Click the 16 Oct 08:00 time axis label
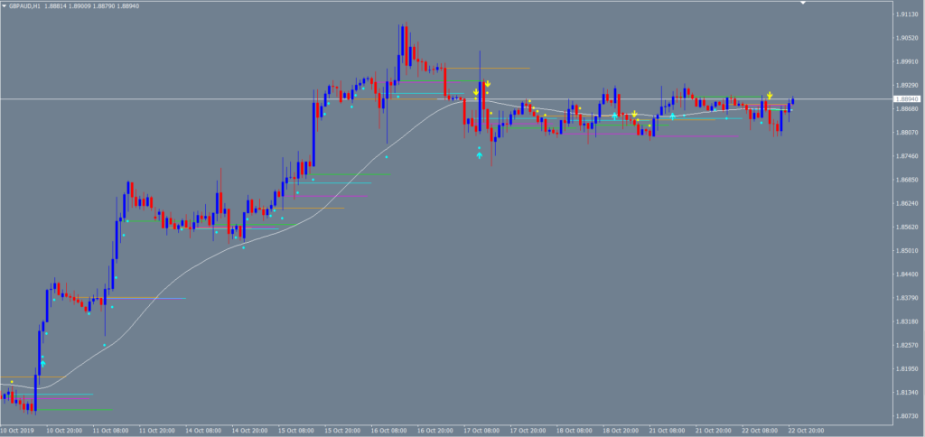The image size is (925, 437). [390, 431]
